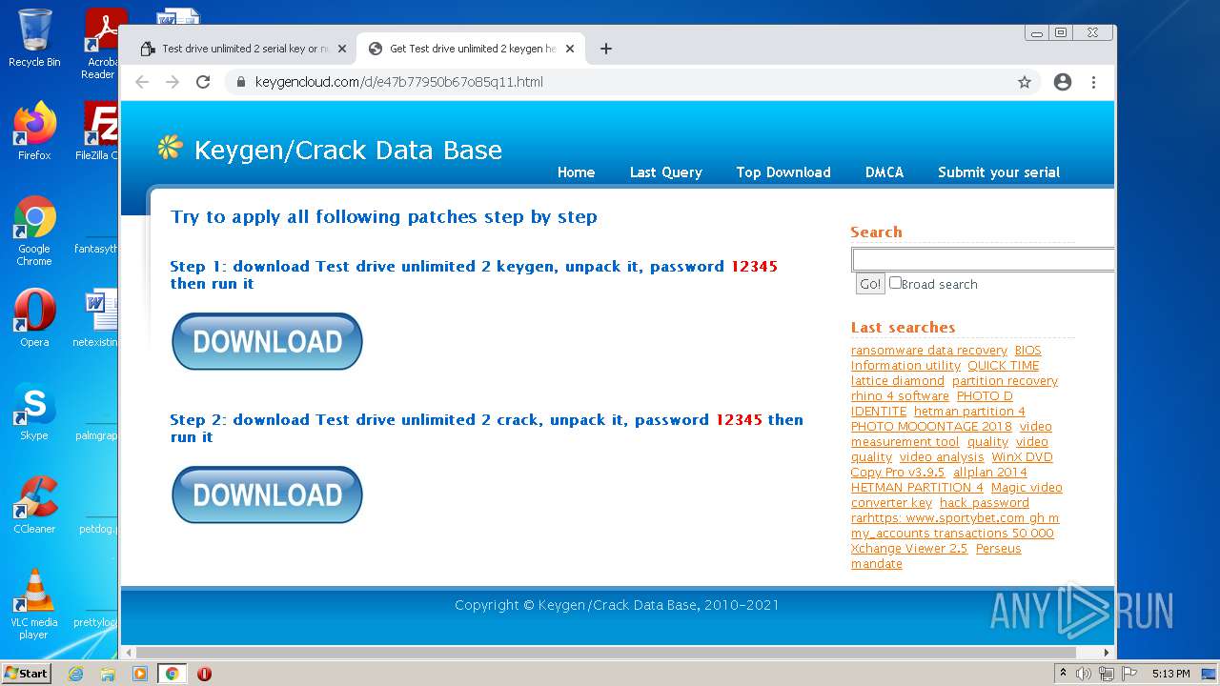Viewport: 1220px width, 686px height.
Task: Open Submit your serial page
Action: click(x=999, y=172)
